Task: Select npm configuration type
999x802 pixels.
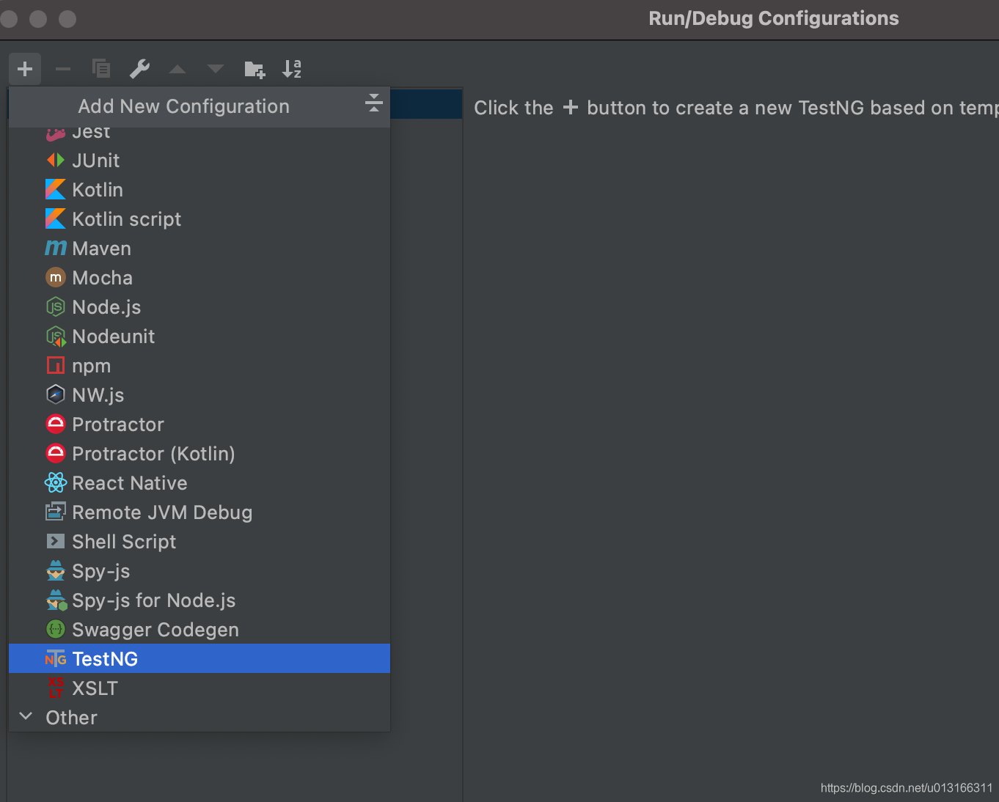Action: point(200,365)
